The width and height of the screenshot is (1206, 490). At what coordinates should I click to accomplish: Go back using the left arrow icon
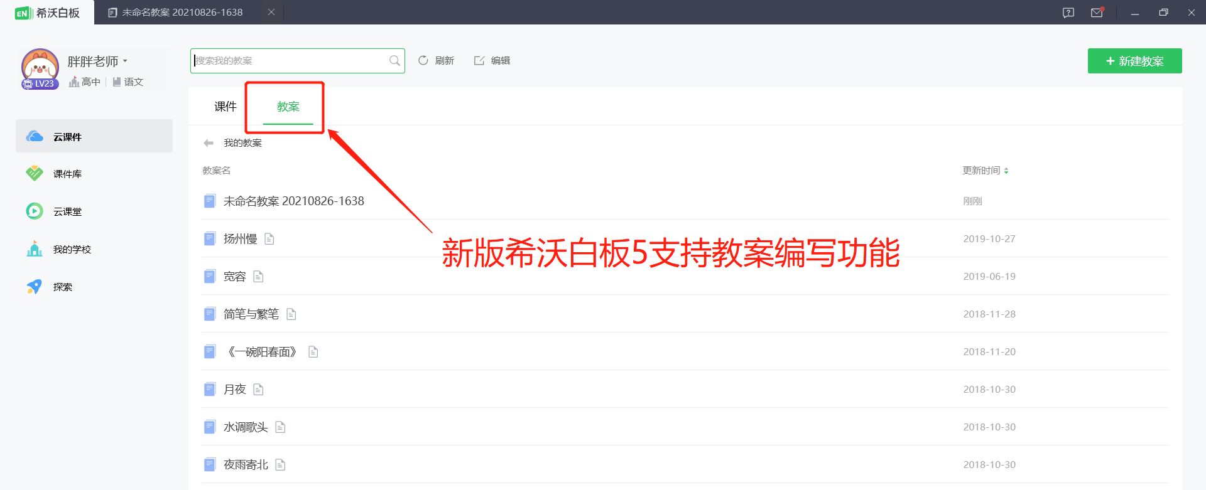[209, 143]
